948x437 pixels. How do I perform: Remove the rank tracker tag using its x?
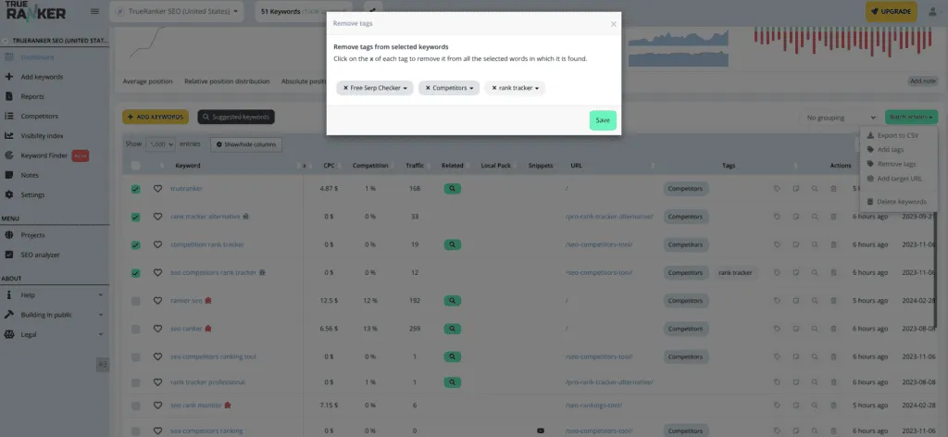pos(494,88)
